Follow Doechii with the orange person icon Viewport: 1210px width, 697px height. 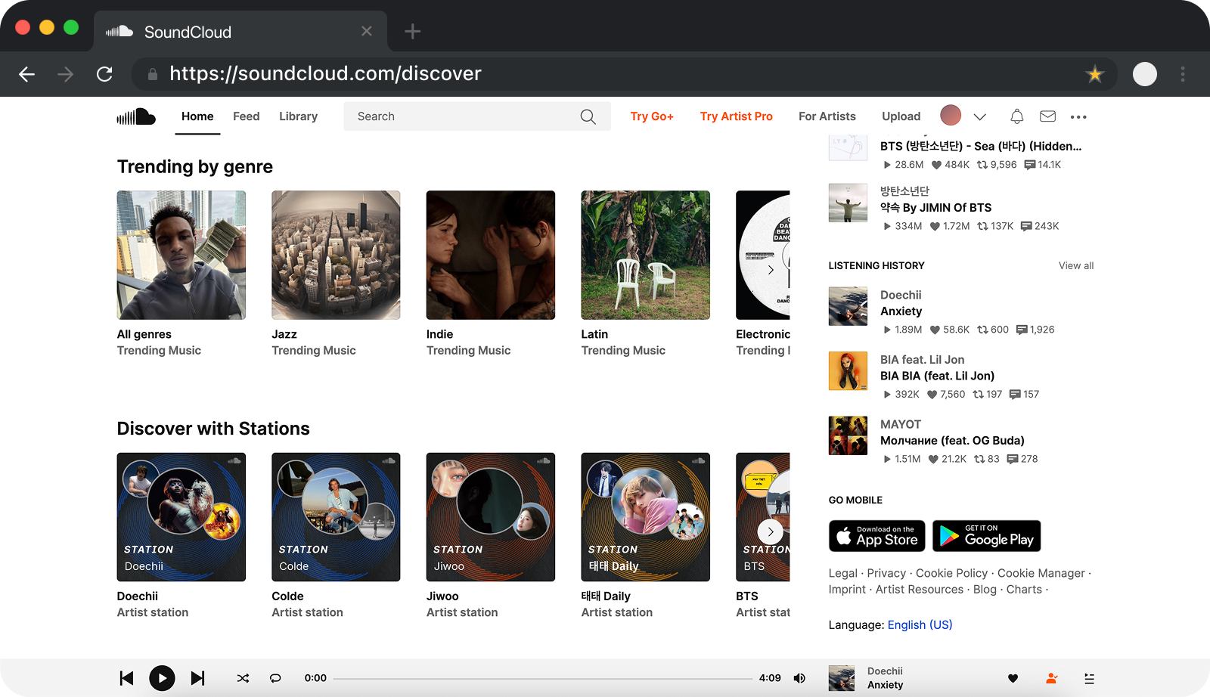[x=1051, y=678]
